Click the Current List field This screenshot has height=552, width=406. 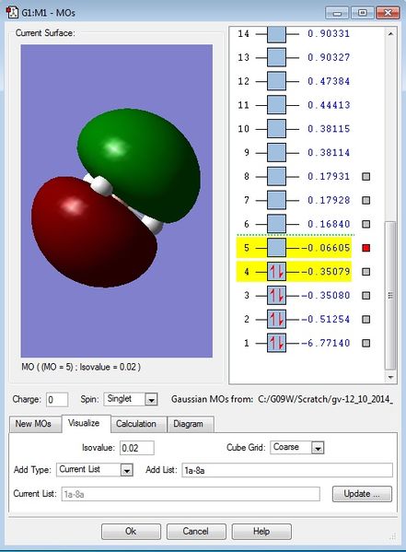click(191, 494)
